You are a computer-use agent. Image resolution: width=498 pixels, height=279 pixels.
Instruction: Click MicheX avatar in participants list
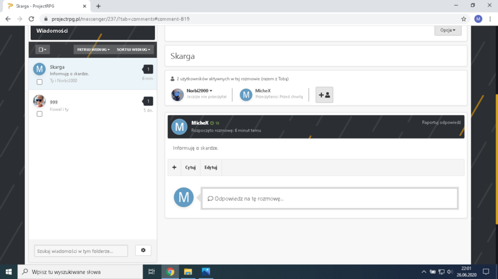tap(246, 94)
